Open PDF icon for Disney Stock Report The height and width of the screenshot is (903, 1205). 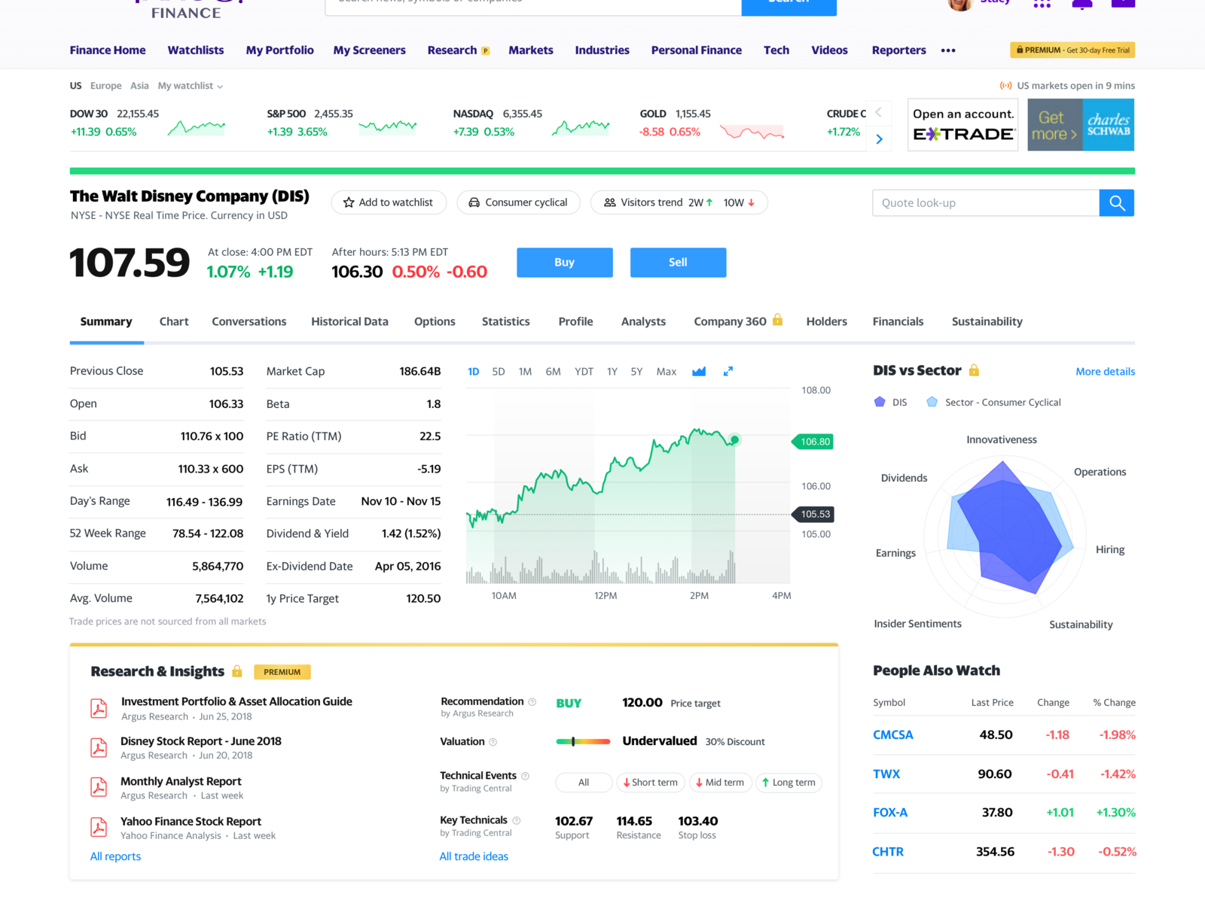click(x=99, y=747)
